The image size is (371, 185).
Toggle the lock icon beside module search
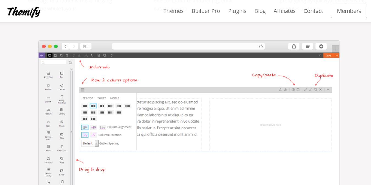pyautogui.click(x=70, y=62)
